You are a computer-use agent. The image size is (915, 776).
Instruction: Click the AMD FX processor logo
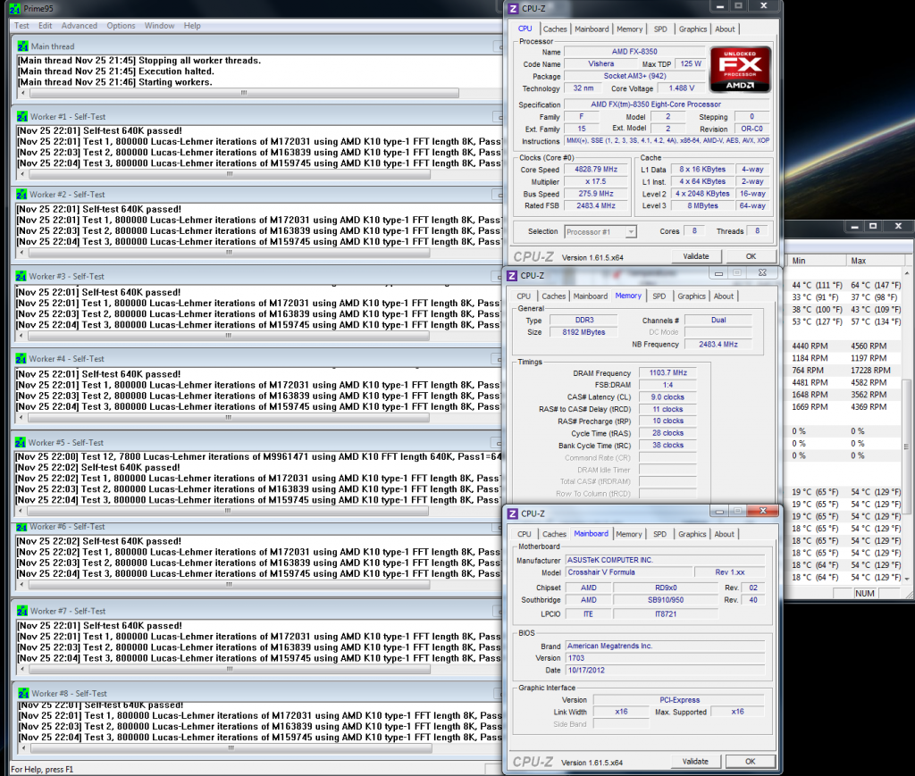pos(740,70)
